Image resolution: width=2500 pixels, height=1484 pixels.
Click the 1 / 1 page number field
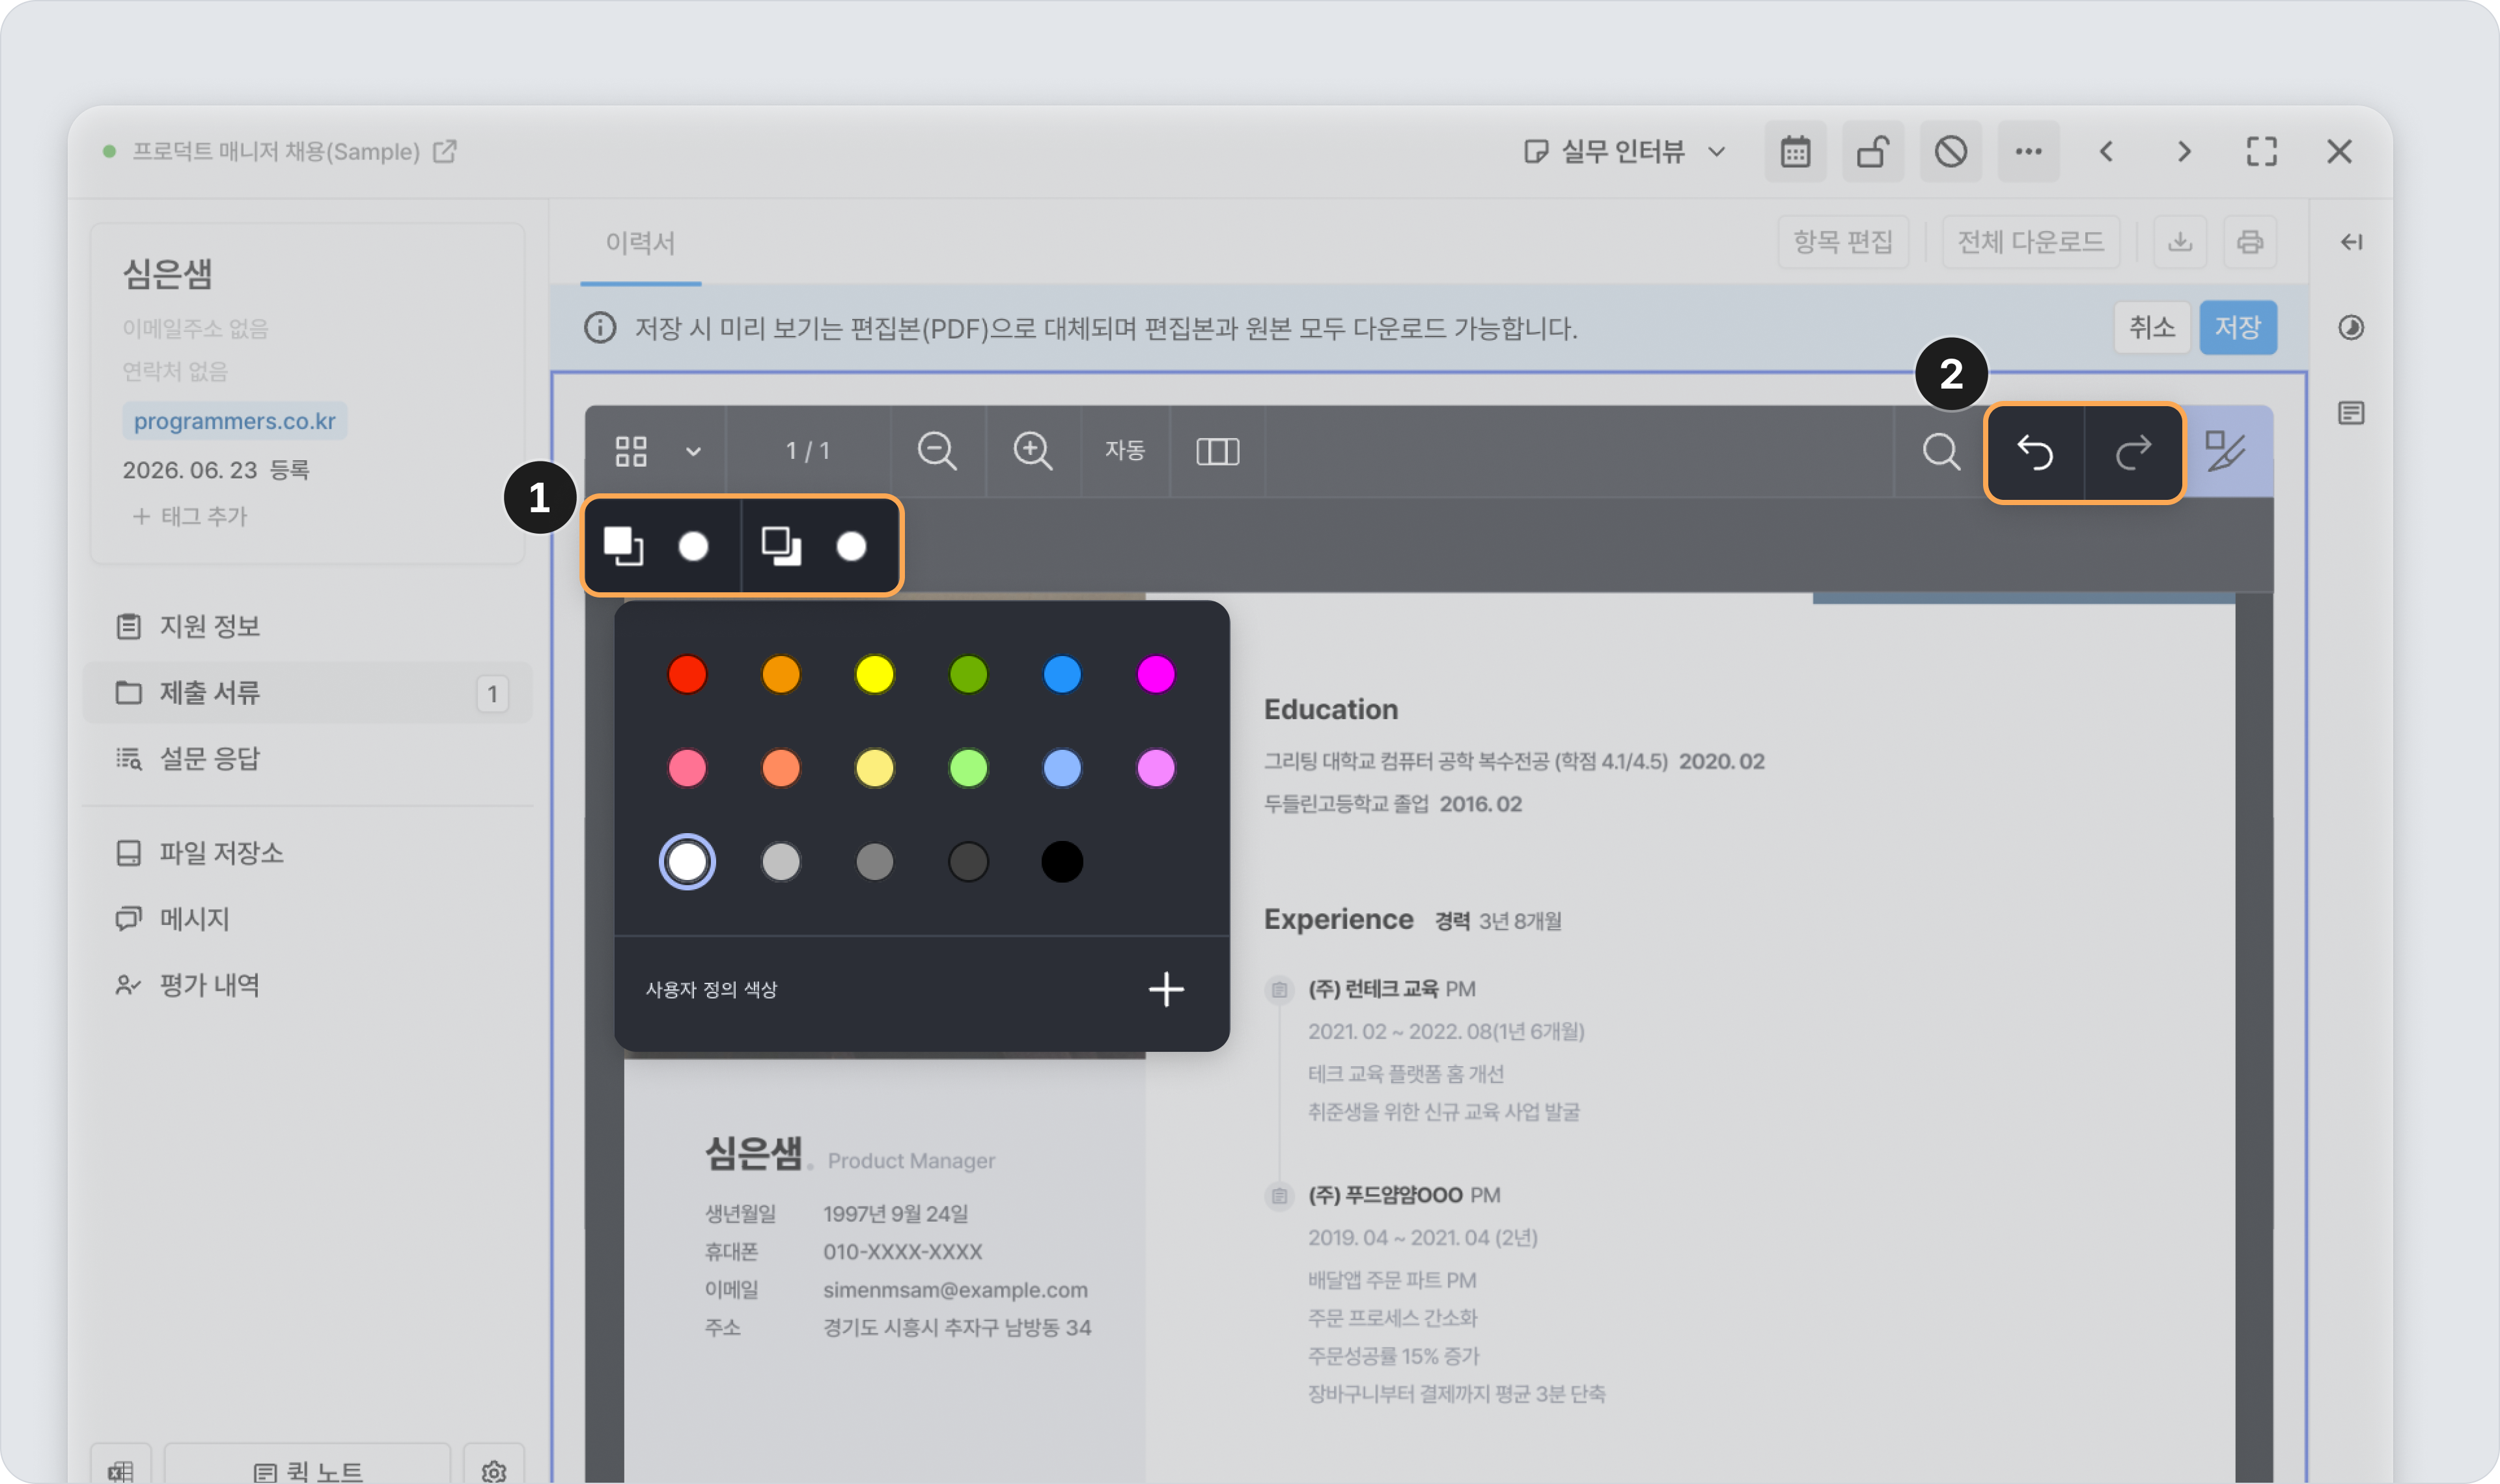(807, 451)
